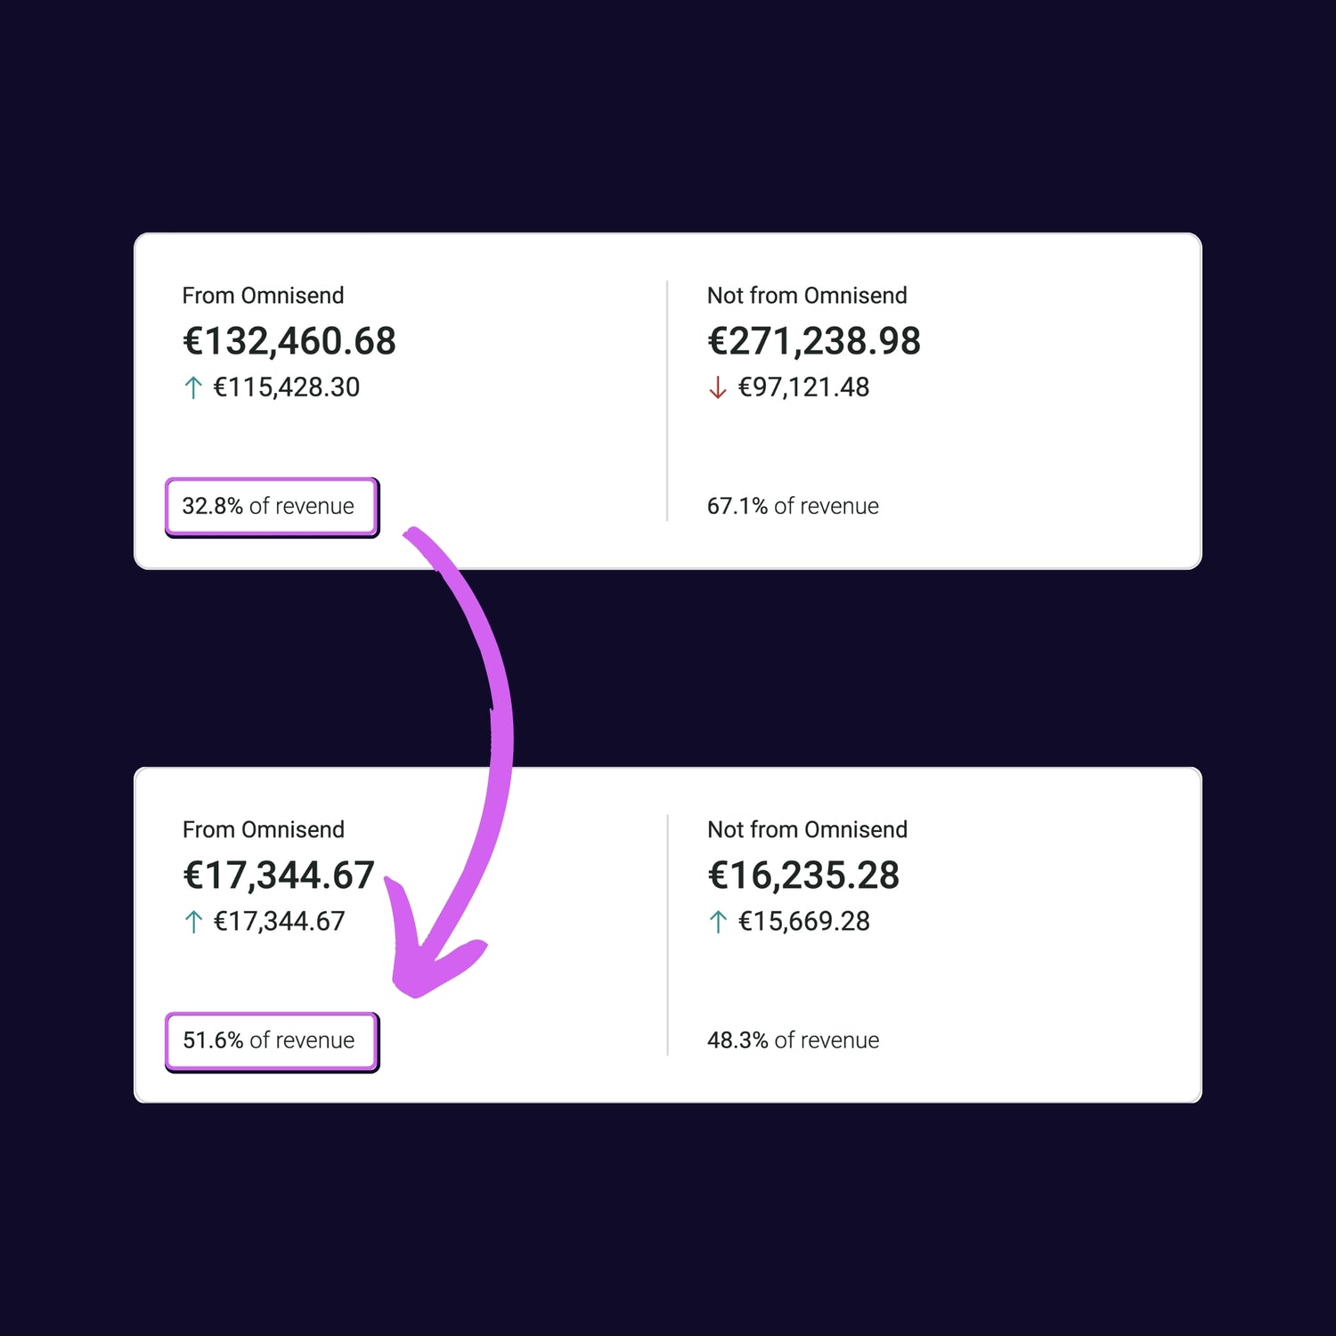This screenshot has width=1336, height=1336.
Task: Click the up arrow before the smaller €17,344.67
Action: click(x=192, y=922)
